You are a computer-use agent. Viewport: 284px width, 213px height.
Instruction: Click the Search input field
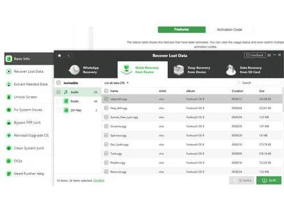[258, 83]
